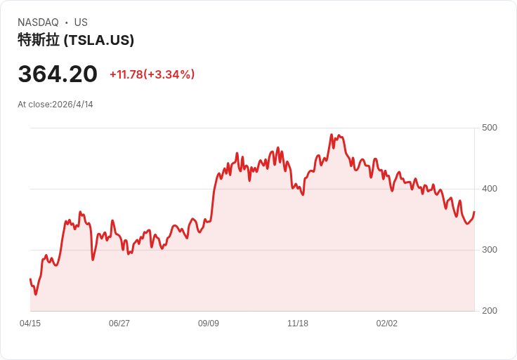517x360 pixels.
Task: Click the +11.78(+3.34%) price change text
Action: tap(152, 74)
